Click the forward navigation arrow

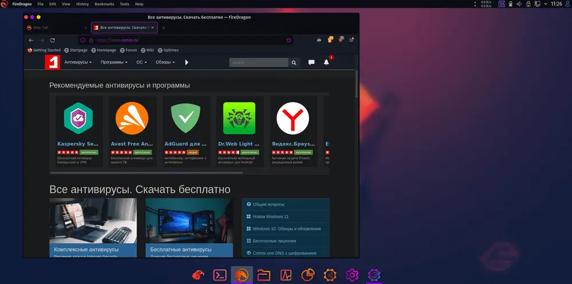pos(42,41)
